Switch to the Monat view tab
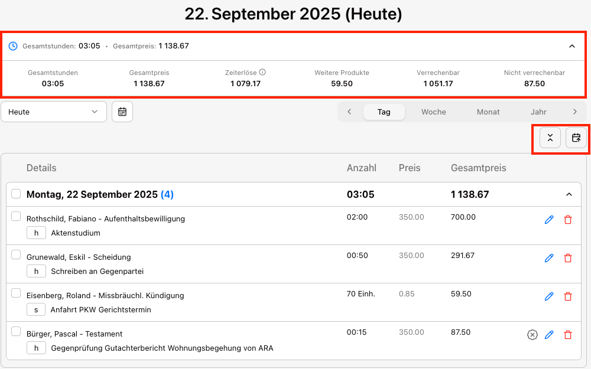Viewport: 591px width, 369px height. click(488, 112)
